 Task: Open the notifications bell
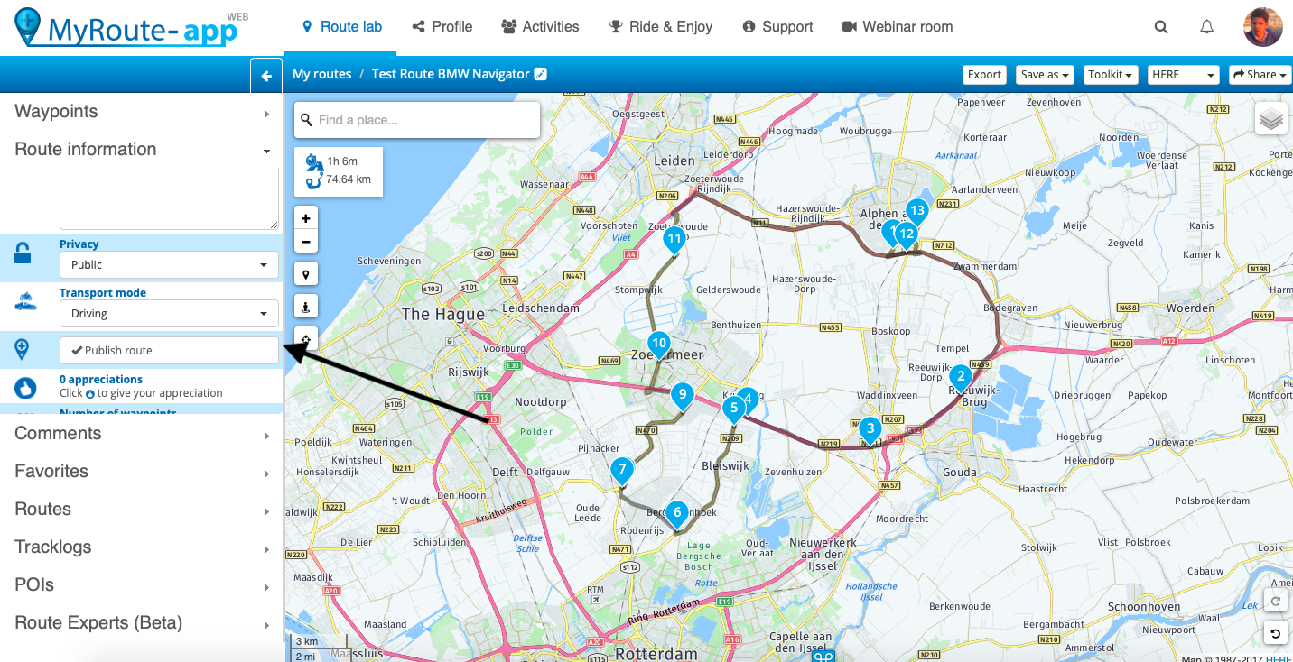1206,27
